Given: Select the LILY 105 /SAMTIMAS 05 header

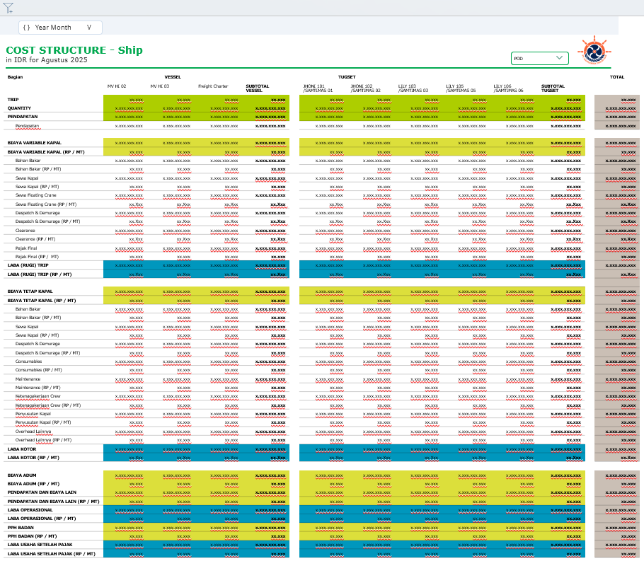Looking at the screenshot, I should (461, 88).
